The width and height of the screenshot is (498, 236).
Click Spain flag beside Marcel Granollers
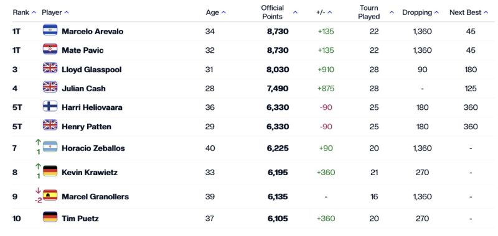[x=50, y=195]
